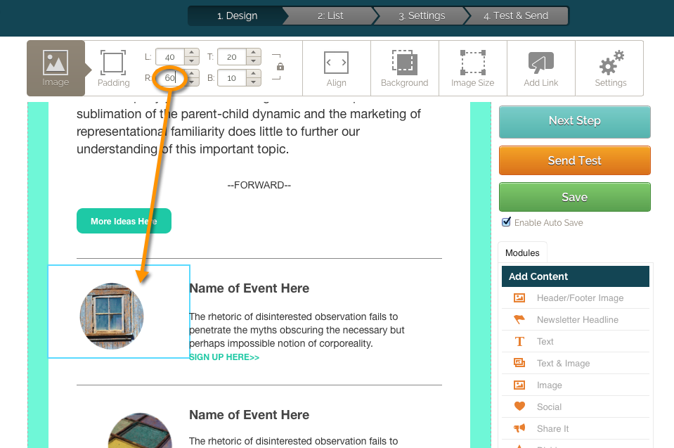This screenshot has height=448, width=674.
Task: Click the green Save button
Action: (575, 197)
